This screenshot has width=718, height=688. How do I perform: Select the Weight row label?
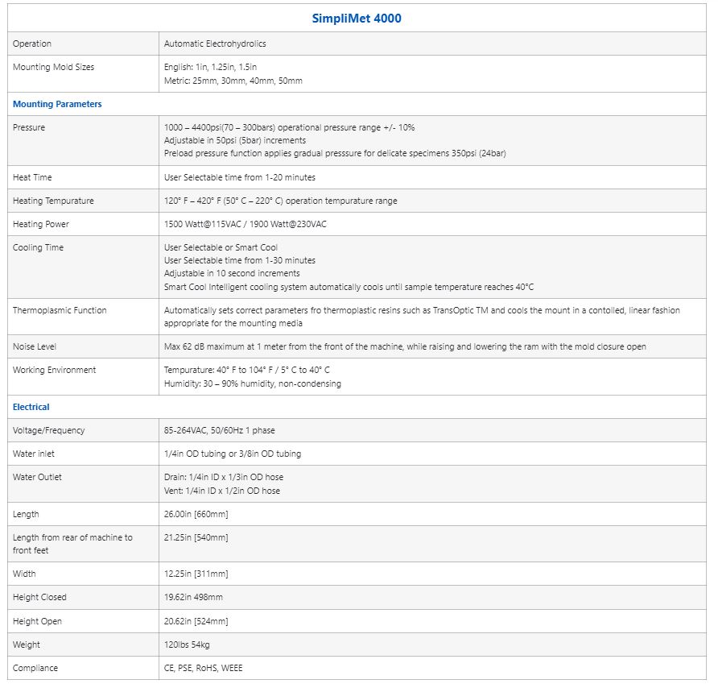pos(26,645)
